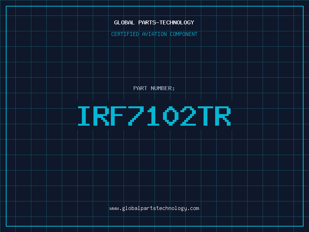Click the GLOBAL PARTS-TECHNOLOGY heading
The height and width of the screenshot is (232, 309).
[154, 22]
